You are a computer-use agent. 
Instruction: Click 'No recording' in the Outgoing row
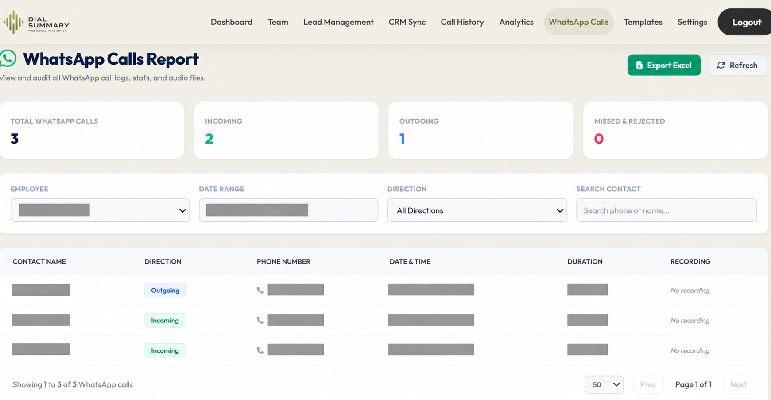pyautogui.click(x=690, y=290)
